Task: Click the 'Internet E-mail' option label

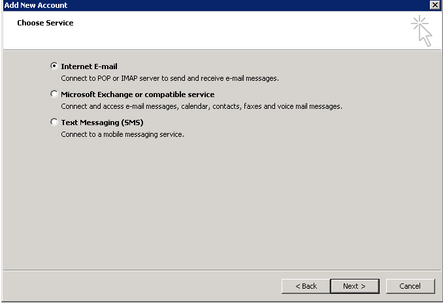Action: click(x=89, y=66)
